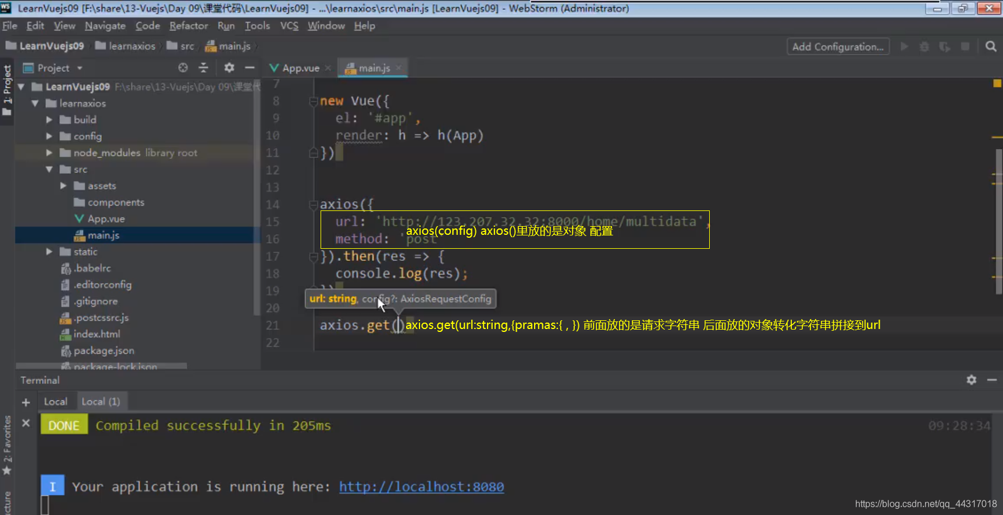Select App.vue in project tree
This screenshot has height=515, width=1003.
point(99,219)
